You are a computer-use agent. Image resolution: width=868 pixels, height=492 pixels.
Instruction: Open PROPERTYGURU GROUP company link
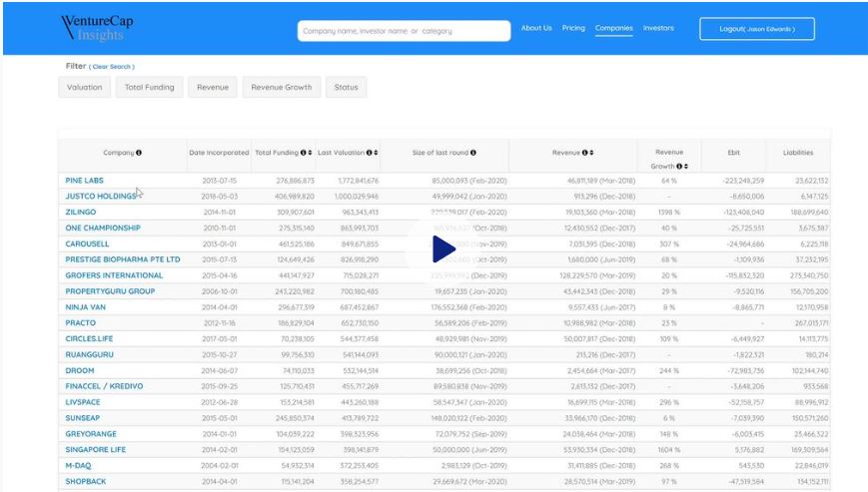[110, 291]
